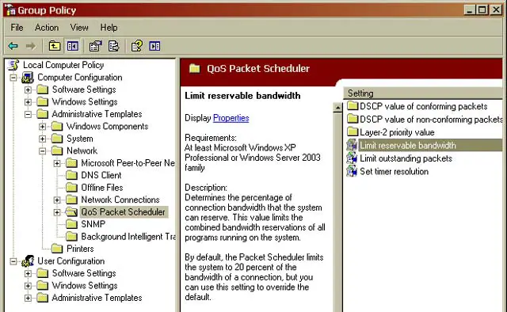The height and width of the screenshot is (312, 507).
Task: Click the Up one level toolbar icon
Action: (x=55, y=46)
